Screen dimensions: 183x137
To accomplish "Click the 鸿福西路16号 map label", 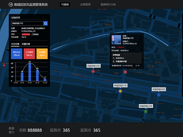I will [x=94, y=66].
